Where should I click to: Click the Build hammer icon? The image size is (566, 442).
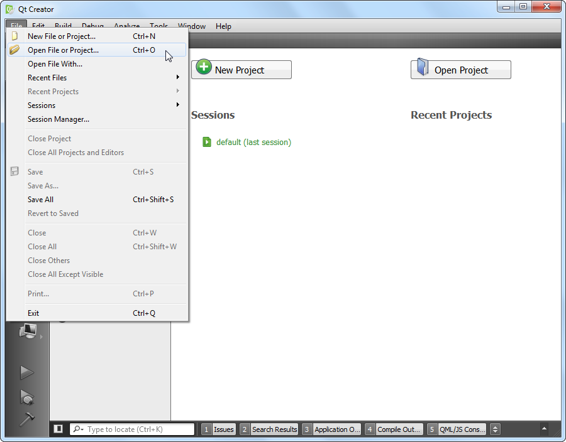click(x=26, y=419)
